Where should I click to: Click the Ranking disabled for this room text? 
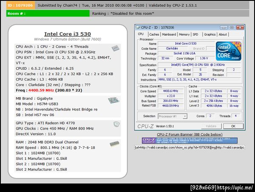[x=123, y=14]
